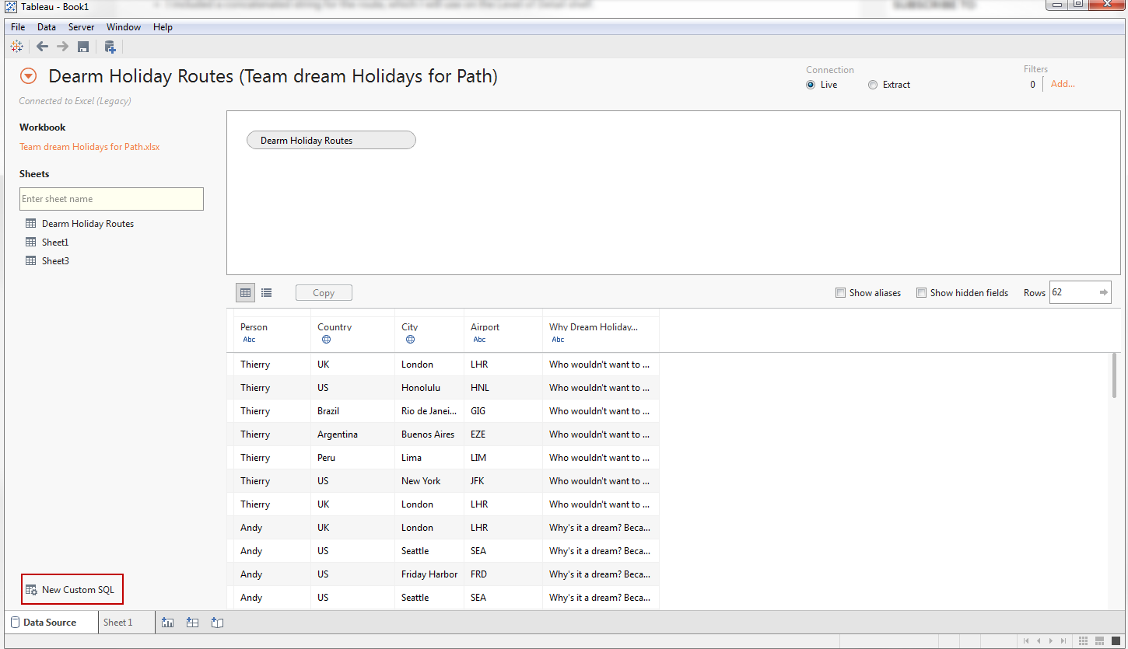Change Abc data type under Why Dream Holiday
Viewport: 1128px width, 649px height.
558,340
